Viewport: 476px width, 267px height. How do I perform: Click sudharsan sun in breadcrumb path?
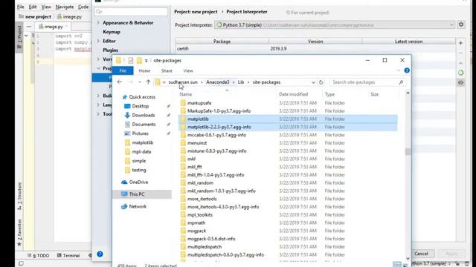coord(183,82)
